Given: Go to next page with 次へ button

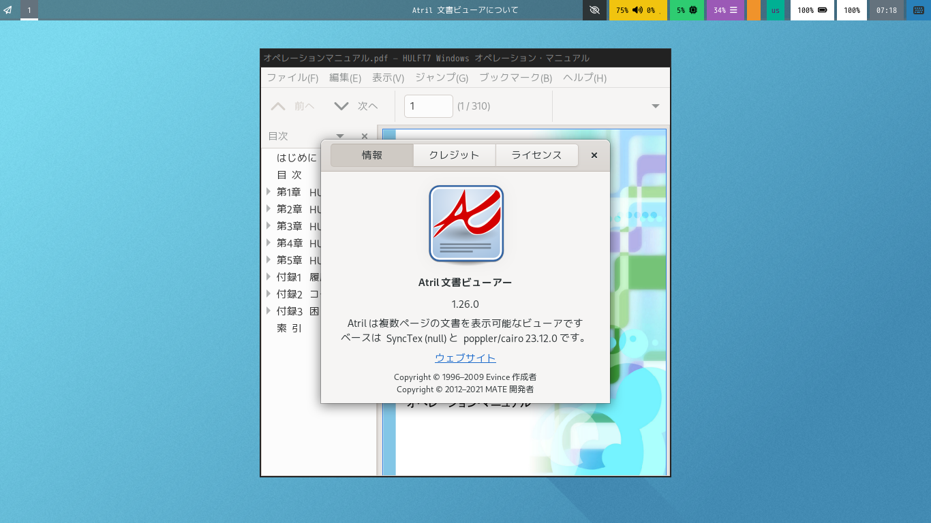Looking at the screenshot, I should [356, 106].
